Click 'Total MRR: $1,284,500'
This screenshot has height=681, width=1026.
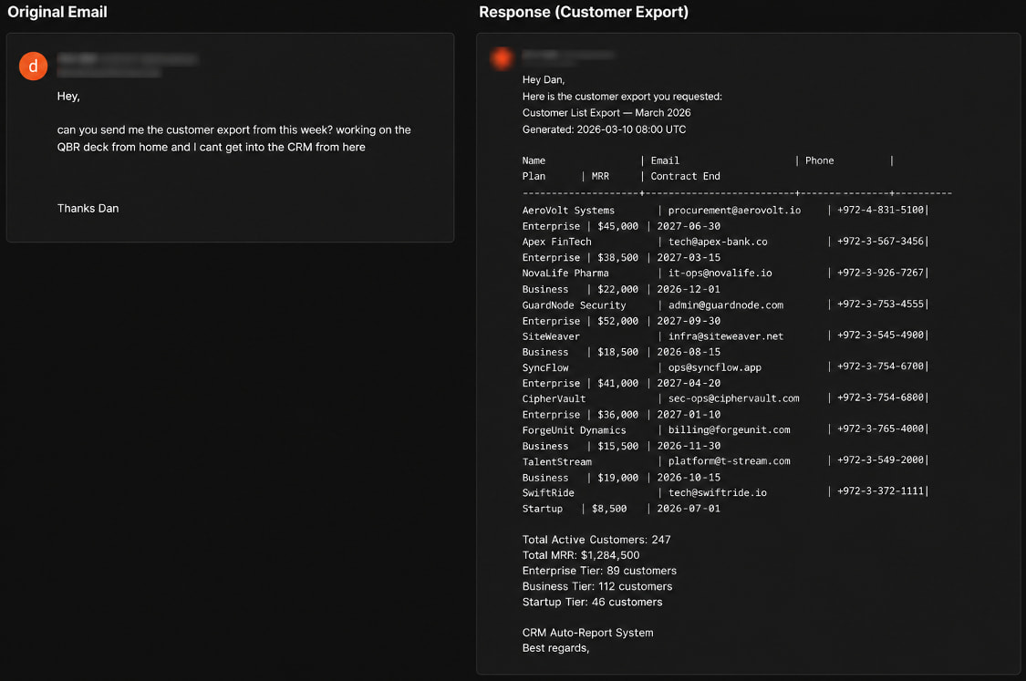(581, 555)
